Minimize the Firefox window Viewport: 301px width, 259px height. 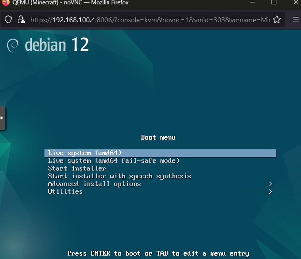252,2
